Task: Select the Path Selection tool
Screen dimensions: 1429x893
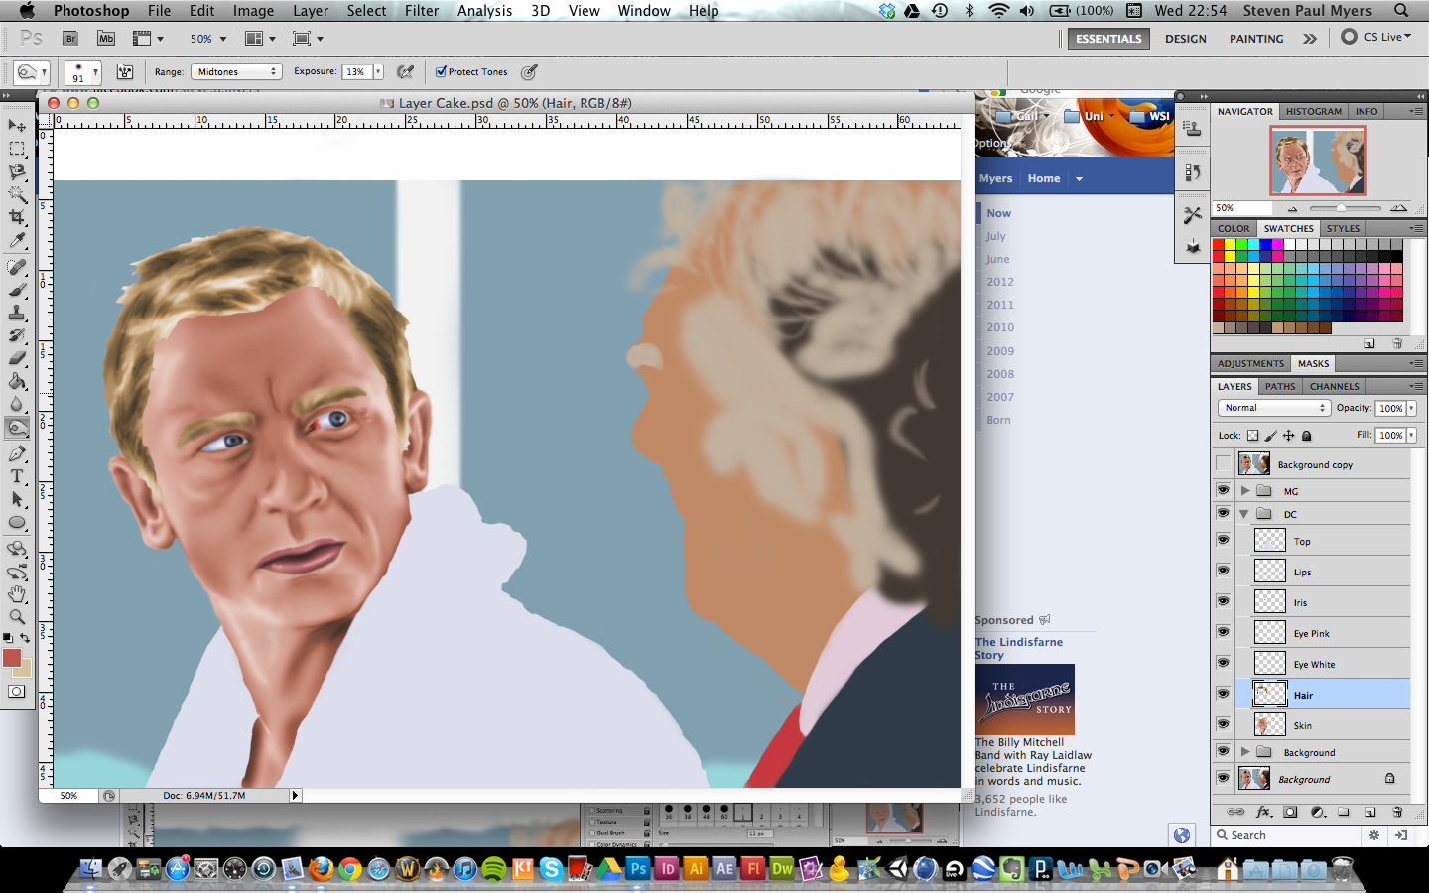Action: 17,499
